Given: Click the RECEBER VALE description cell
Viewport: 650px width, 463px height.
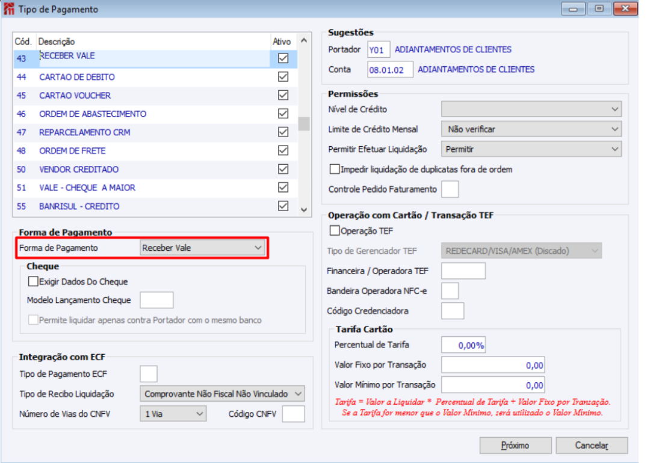Looking at the screenshot, I should pos(154,58).
